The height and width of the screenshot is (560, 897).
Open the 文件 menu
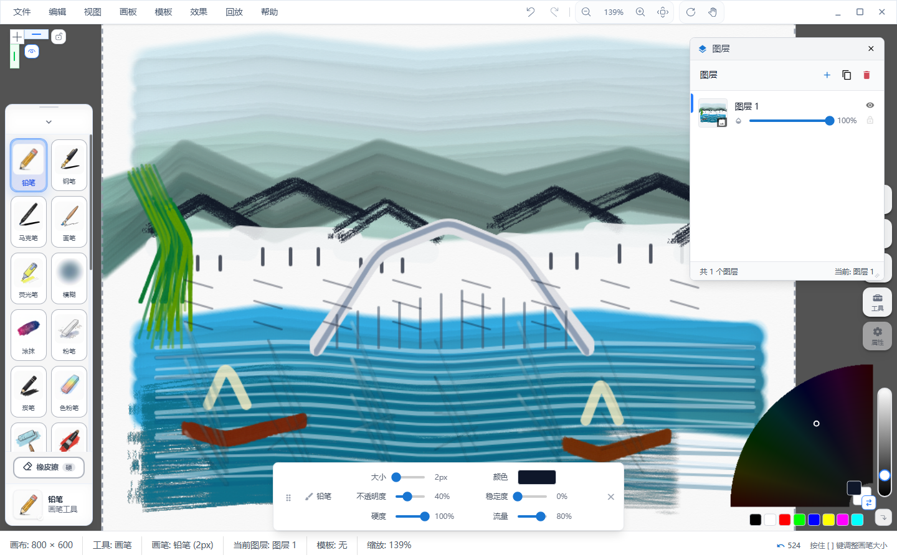click(x=22, y=12)
